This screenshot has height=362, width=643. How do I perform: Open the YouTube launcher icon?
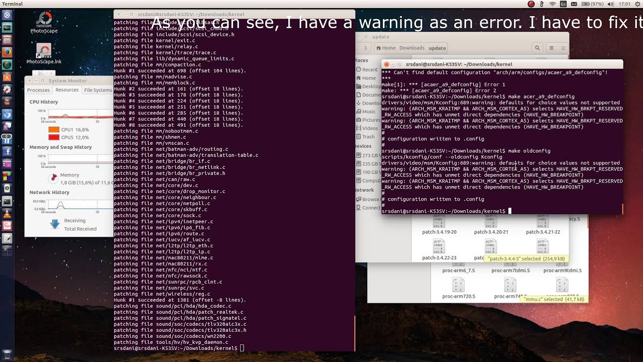tap(7, 102)
